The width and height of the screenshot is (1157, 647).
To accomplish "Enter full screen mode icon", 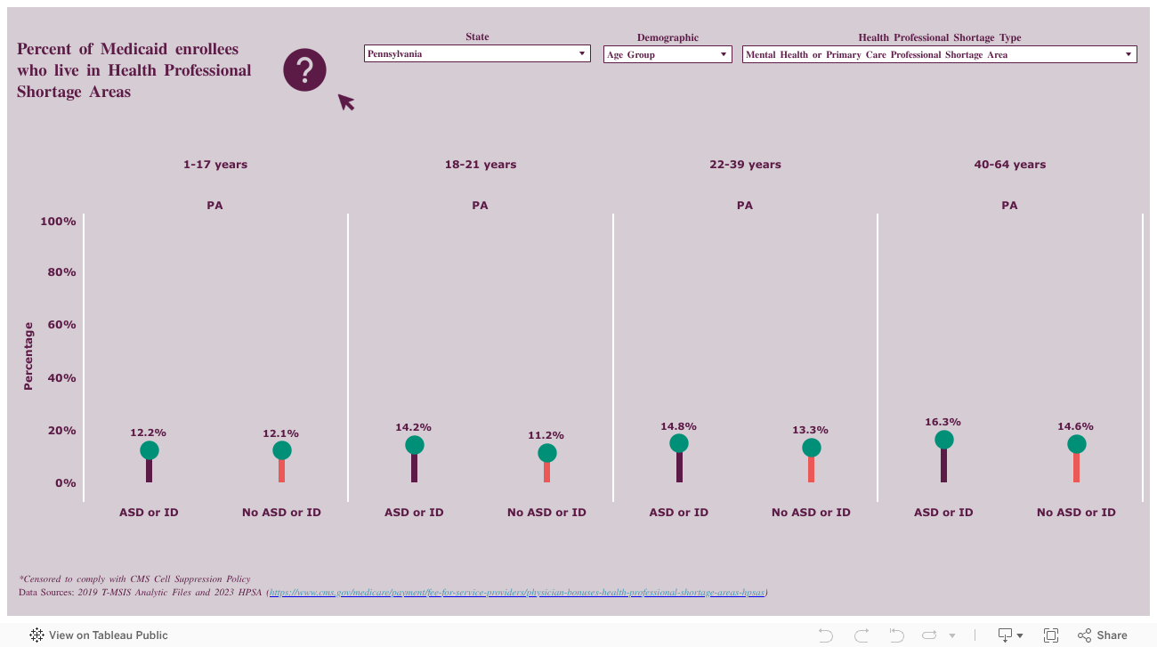I will pyautogui.click(x=1051, y=635).
